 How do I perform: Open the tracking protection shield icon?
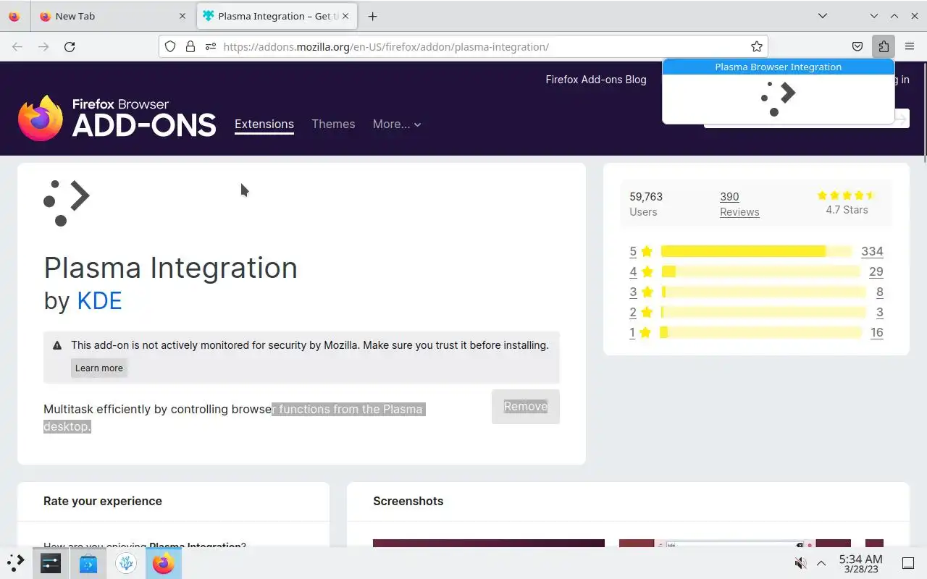[170, 47]
